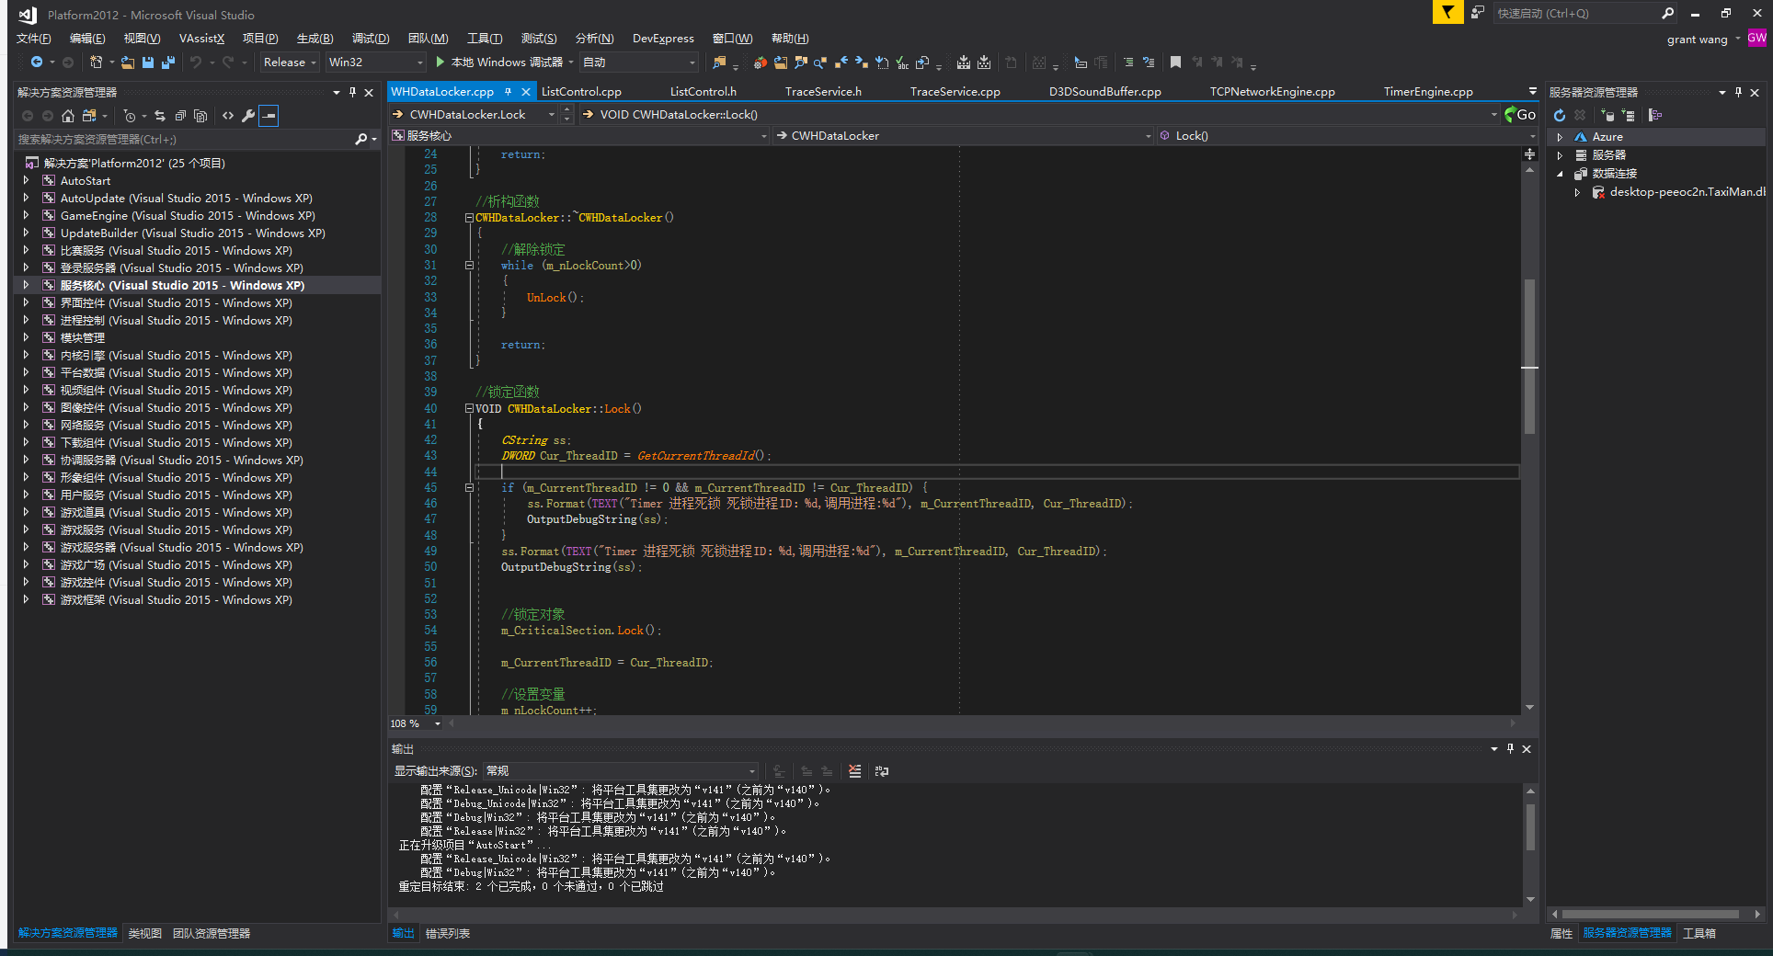The height and width of the screenshot is (956, 1773).
Task: Toggle auto-hide pin on Solution Explorer panel
Action: (352, 92)
